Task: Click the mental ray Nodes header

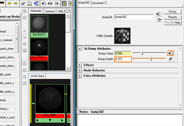Action: 10,17
